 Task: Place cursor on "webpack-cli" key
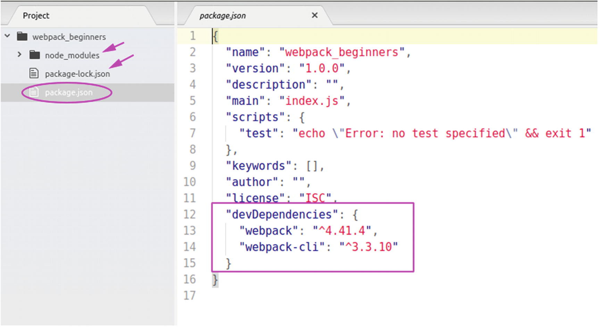282,247
